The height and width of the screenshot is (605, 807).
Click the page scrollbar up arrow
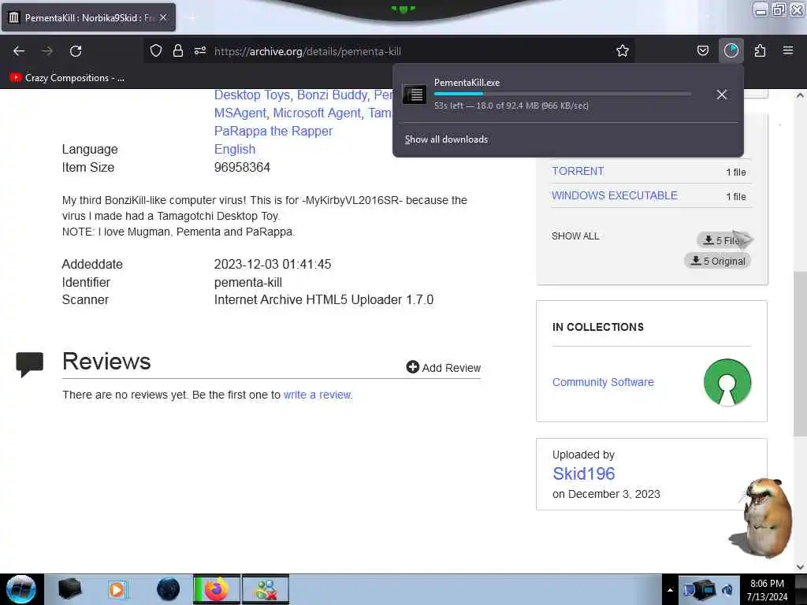point(799,95)
